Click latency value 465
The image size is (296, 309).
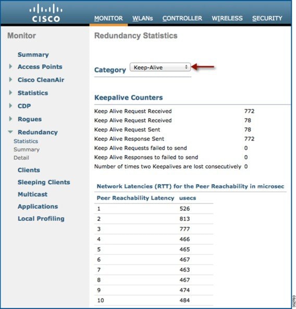[184, 250]
